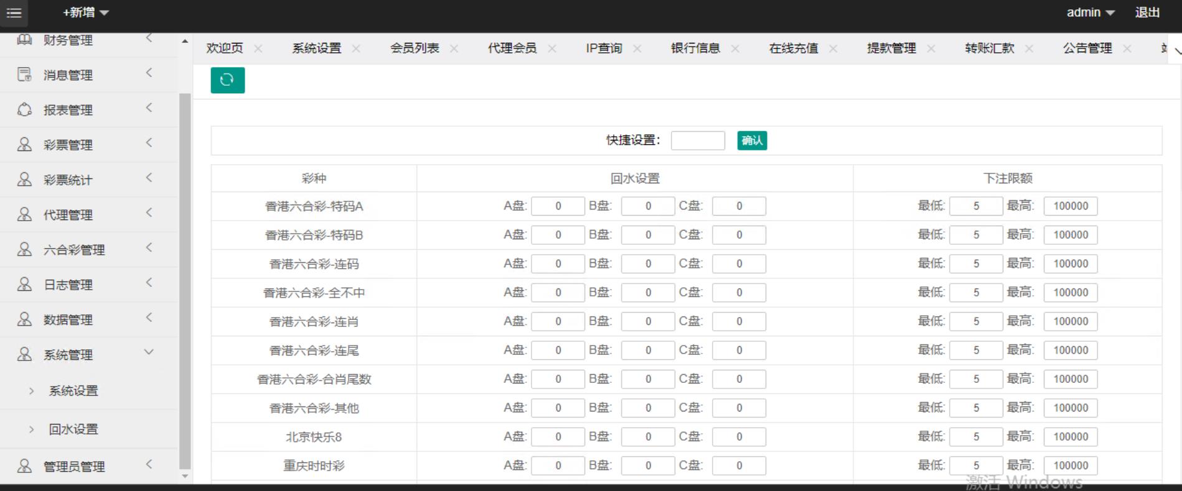Collapse the 系统管理 sidebar section

tap(149, 352)
